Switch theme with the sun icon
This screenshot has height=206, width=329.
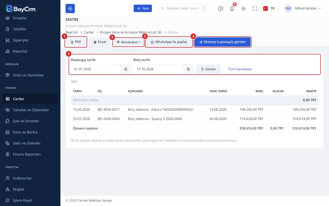pos(243,8)
